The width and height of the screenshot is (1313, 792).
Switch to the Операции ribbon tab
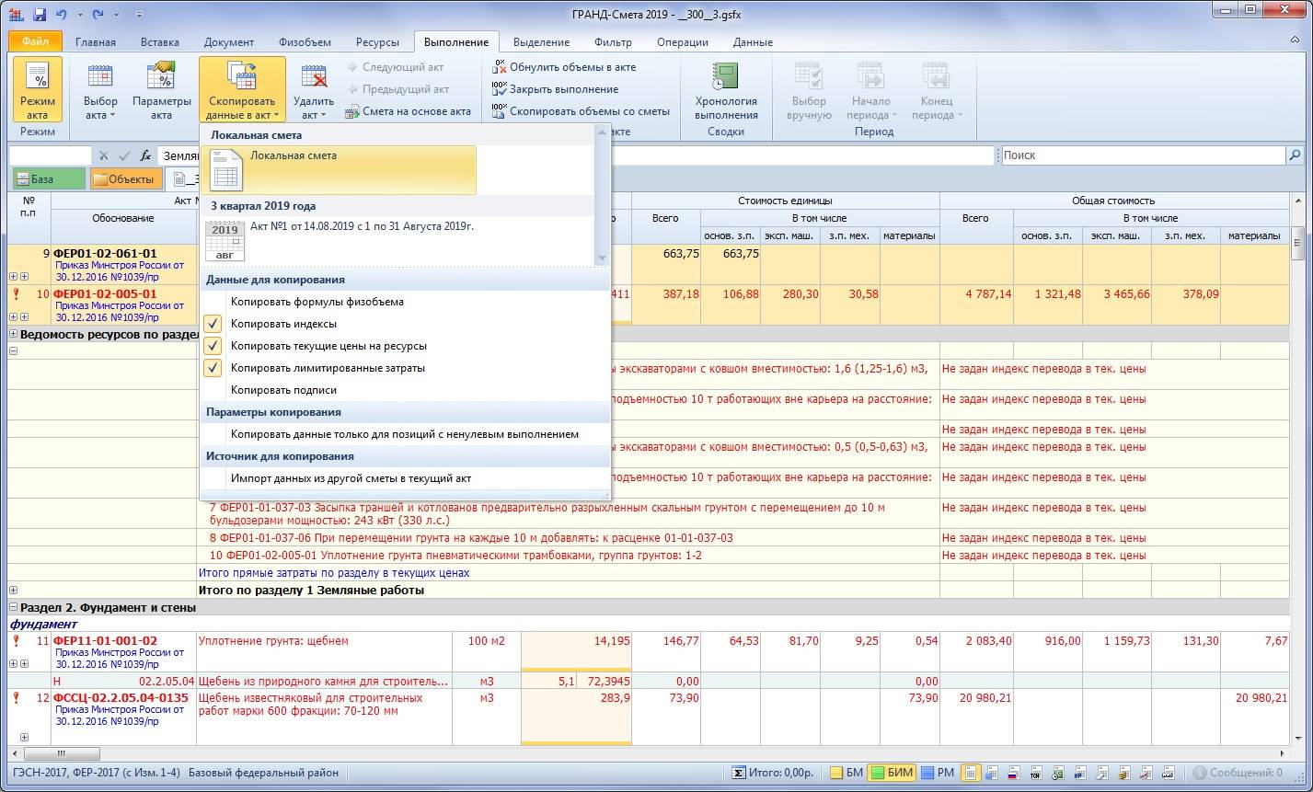click(683, 42)
